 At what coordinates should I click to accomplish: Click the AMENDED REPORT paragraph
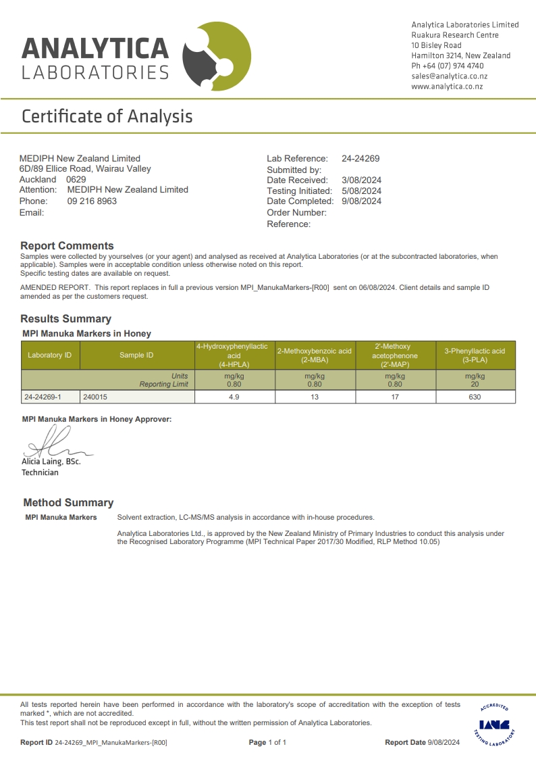tap(254, 292)
